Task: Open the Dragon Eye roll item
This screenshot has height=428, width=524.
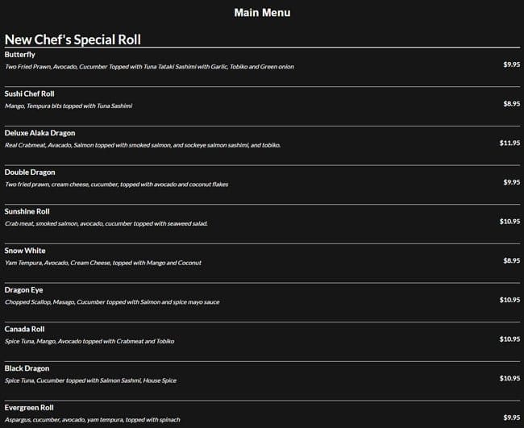Action: (x=24, y=289)
